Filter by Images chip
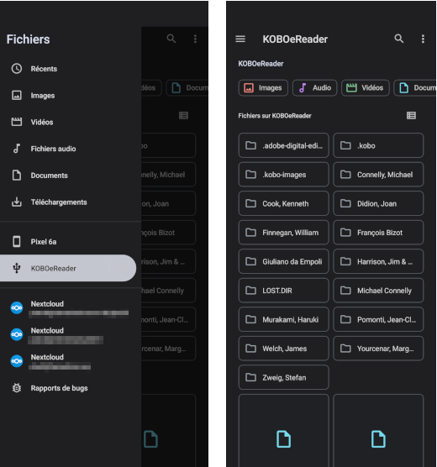 [x=263, y=88]
